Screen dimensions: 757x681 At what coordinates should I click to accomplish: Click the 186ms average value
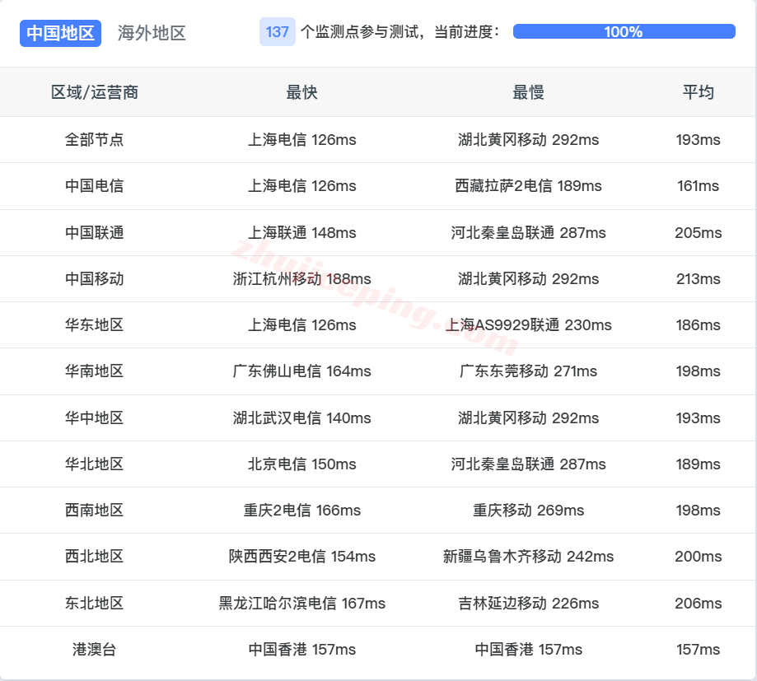coord(698,324)
